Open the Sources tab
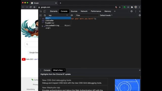The height and width of the screenshot is (91, 162). (74, 11)
